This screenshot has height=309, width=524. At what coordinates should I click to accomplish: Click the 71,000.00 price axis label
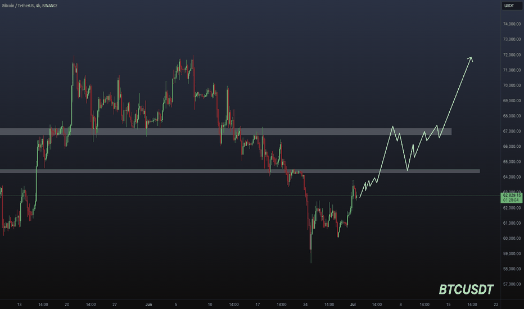tap(512, 70)
